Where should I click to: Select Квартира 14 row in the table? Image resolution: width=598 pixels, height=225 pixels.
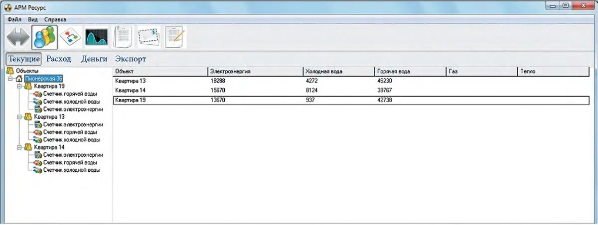[352, 91]
